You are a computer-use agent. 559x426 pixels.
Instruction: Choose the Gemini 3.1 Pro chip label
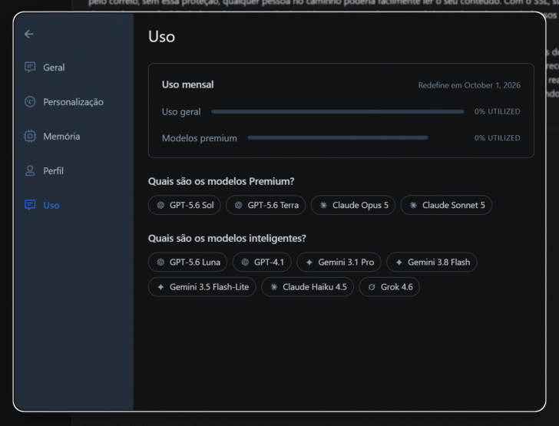point(346,262)
